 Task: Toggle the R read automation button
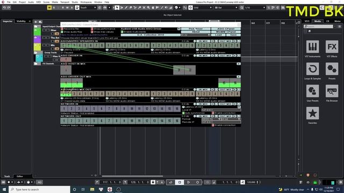[63, 8]
